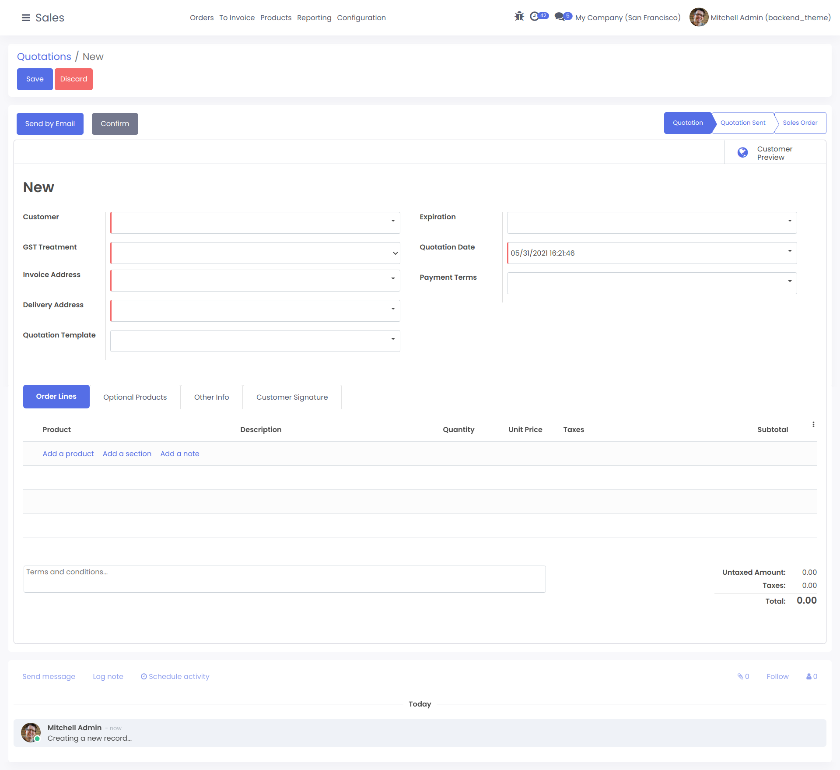Click the Customer Preview globe icon
The height and width of the screenshot is (770, 840).
tap(742, 152)
